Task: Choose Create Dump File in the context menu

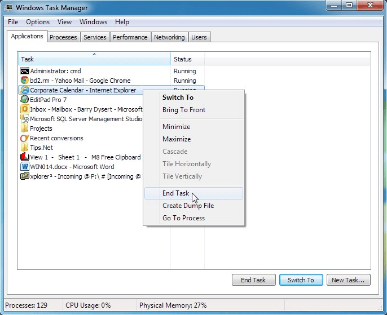Action: [194, 206]
